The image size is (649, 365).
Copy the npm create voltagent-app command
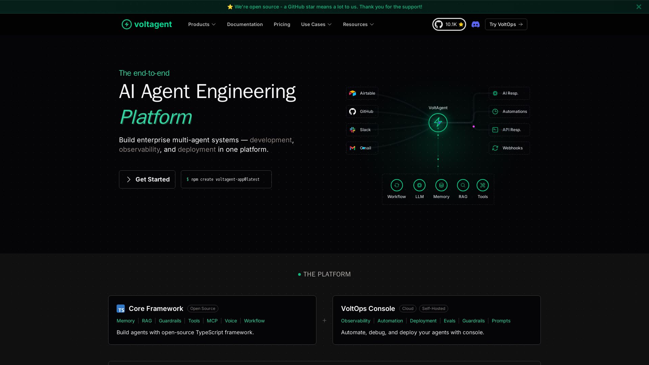226,179
